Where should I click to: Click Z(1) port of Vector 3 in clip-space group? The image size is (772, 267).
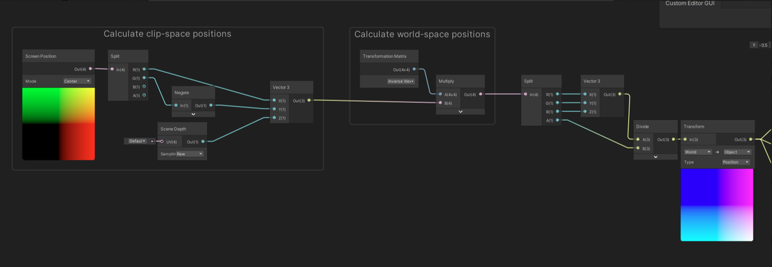274,118
